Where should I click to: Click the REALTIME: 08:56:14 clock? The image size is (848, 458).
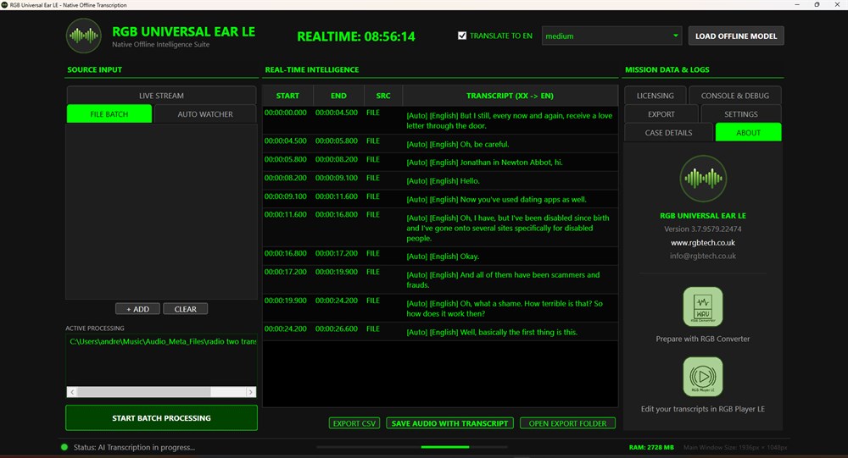coord(356,36)
